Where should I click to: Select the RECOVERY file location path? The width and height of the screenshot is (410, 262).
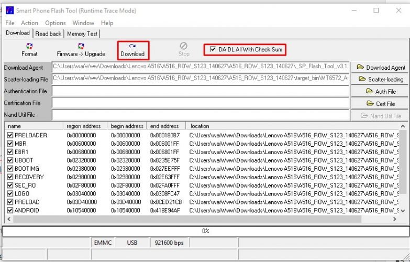pyautogui.click(x=294, y=177)
